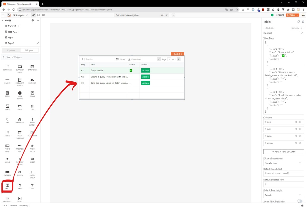307x208 pixels.
Task: Select the Form widget
Action: [7, 94]
